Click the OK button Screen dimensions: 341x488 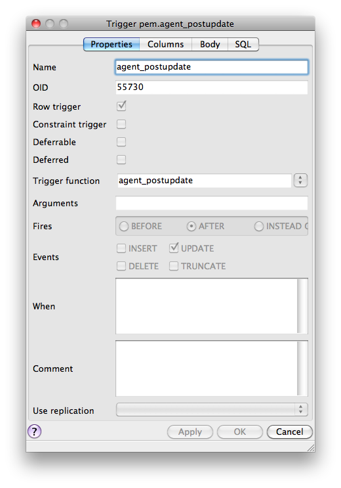tap(239, 432)
